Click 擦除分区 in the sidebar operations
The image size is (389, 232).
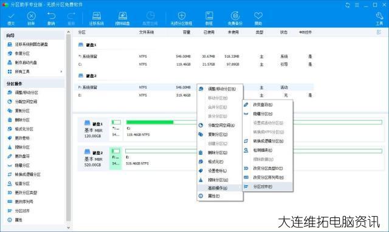(x=22, y=147)
